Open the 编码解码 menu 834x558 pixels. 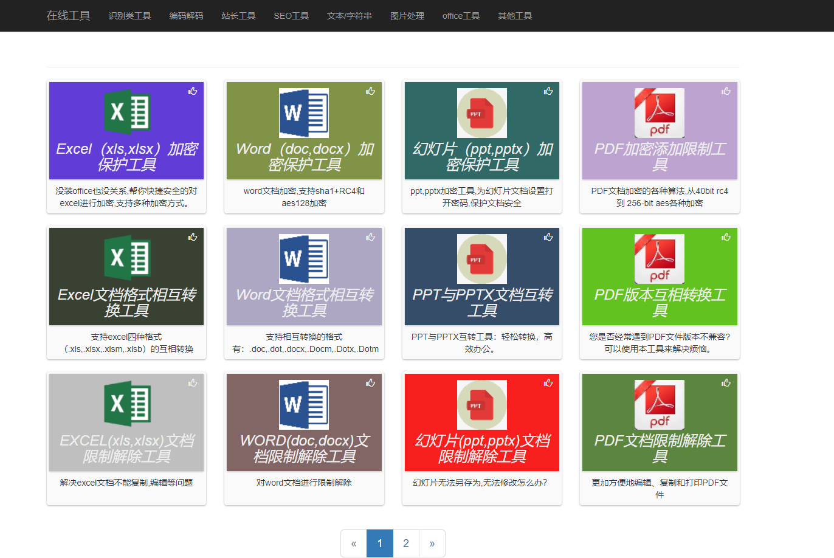pyautogui.click(x=186, y=16)
